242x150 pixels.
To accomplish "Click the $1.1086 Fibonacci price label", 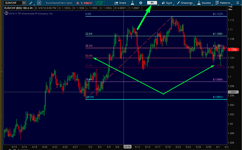I will pyautogui.click(x=218, y=34).
